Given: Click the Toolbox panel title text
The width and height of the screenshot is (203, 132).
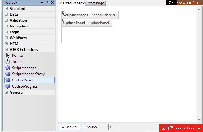Looking at the screenshot, I should [11, 2].
